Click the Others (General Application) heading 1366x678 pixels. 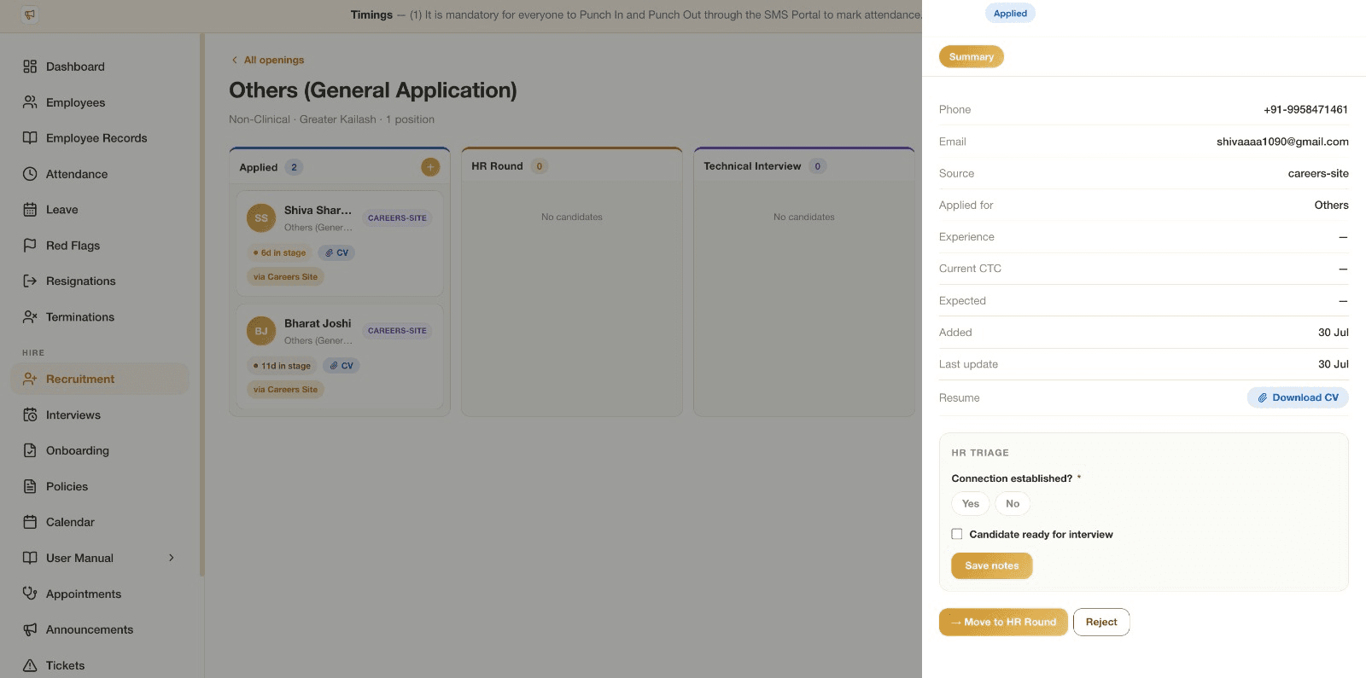pyautogui.click(x=373, y=90)
